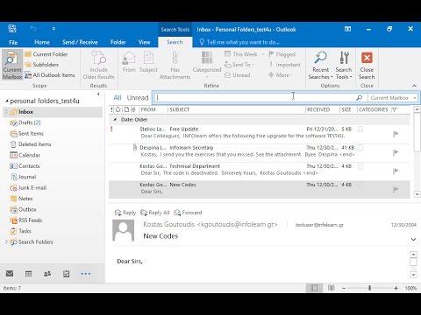Viewport: 421px width, 315px height.
Task: Open Current Mailbox scope dropdown
Action: (393, 98)
